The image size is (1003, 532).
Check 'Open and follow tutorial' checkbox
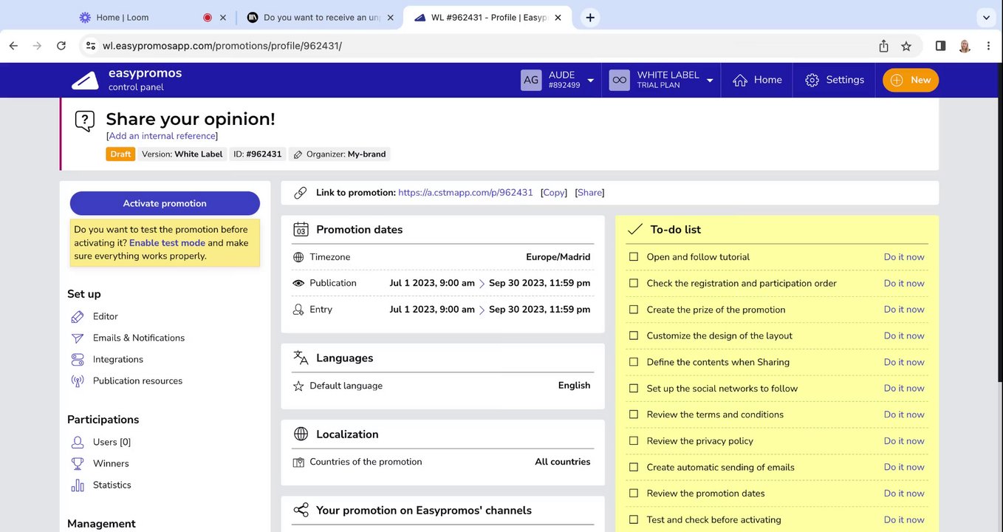[633, 257]
